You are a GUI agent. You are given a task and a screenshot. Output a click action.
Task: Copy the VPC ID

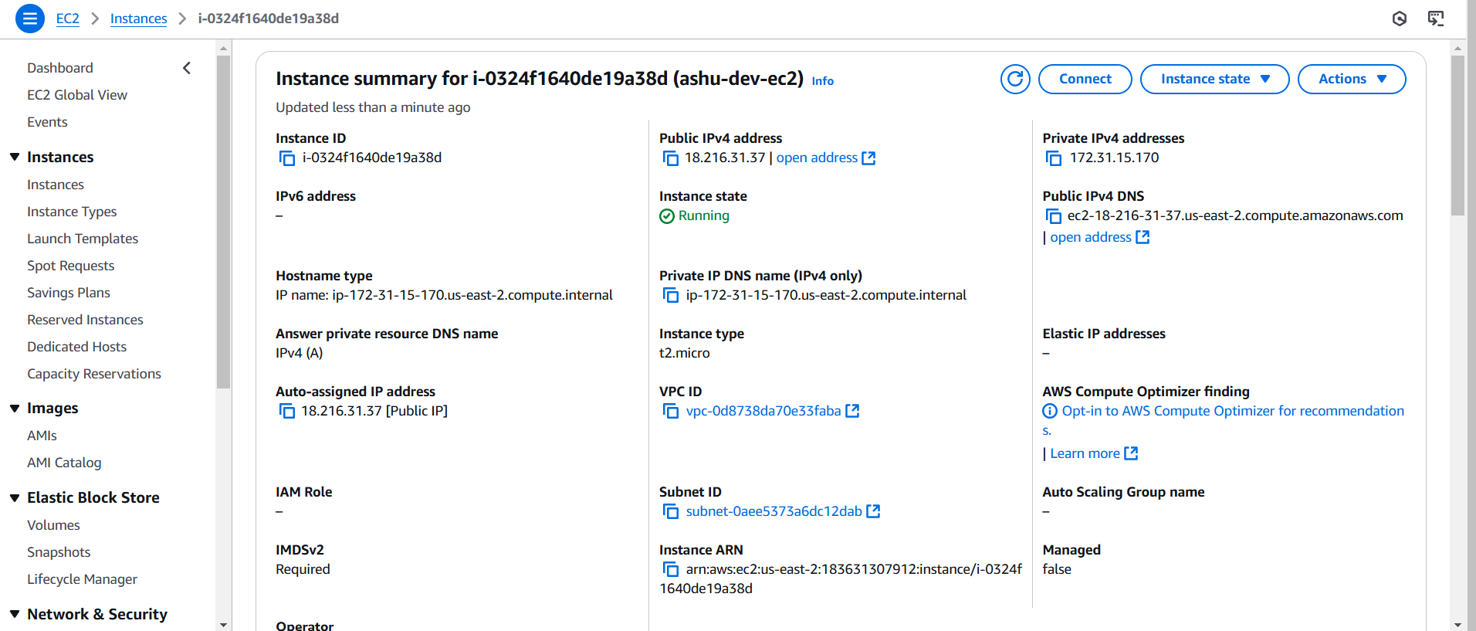click(x=671, y=411)
